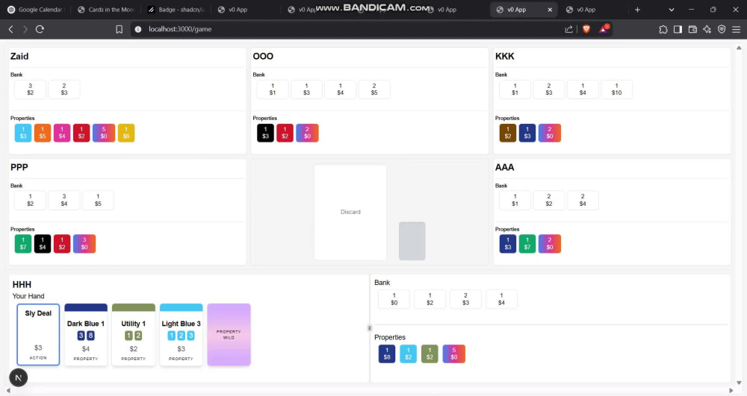Open the Brave Wallet icon
This screenshot has height=396, width=747.
pos(692,29)
